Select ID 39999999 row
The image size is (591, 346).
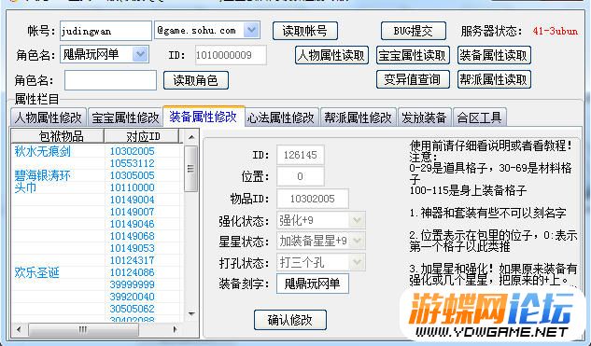coord(132,284)
